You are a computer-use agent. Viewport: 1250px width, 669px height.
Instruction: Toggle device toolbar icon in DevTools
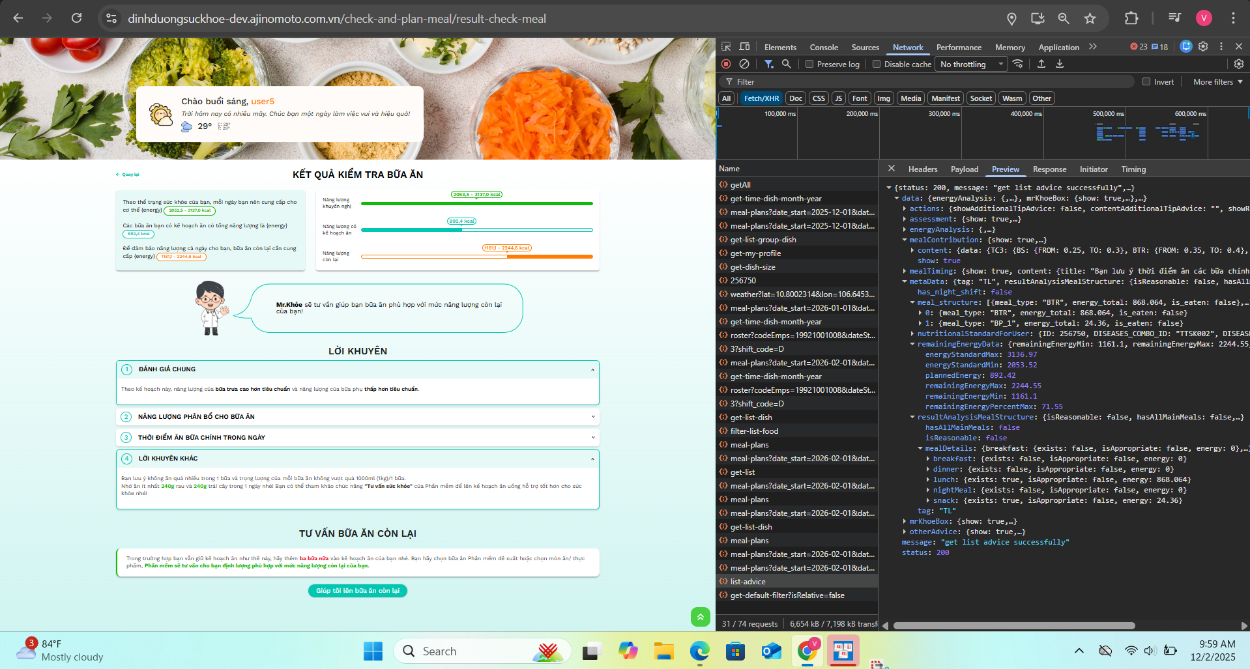point(744,47)
